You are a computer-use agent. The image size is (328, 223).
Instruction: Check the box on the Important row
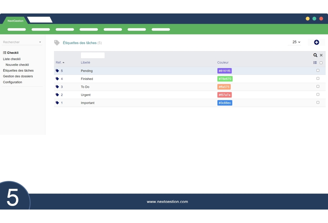[x=317, y=102]
